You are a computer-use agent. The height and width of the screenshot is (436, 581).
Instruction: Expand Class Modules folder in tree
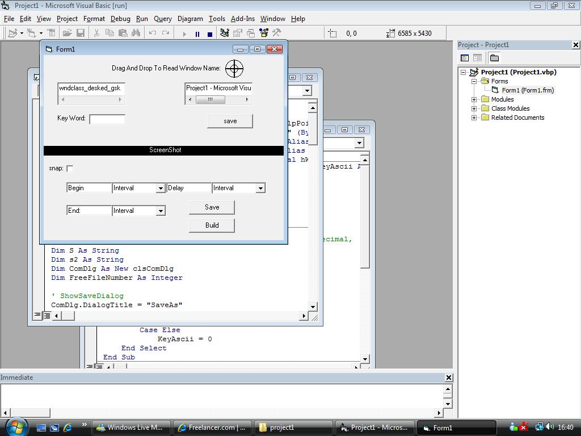(474, 108)
